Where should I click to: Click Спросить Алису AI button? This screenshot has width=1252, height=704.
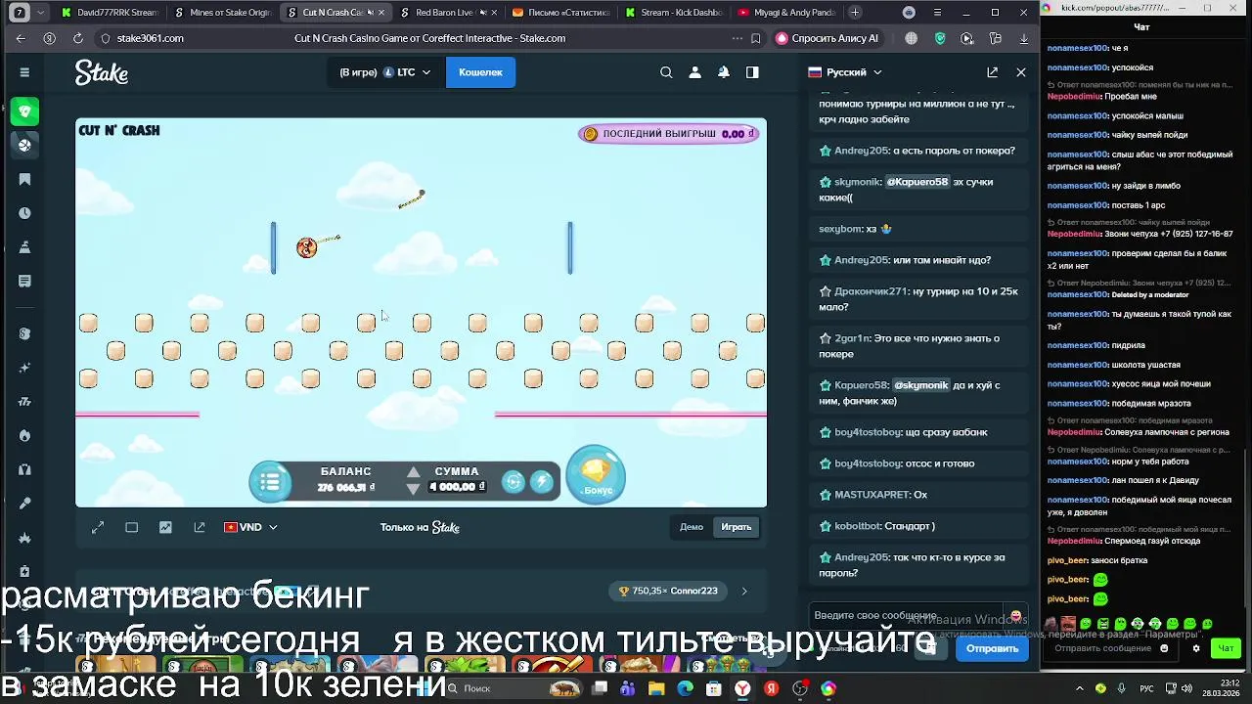(827, 38)
